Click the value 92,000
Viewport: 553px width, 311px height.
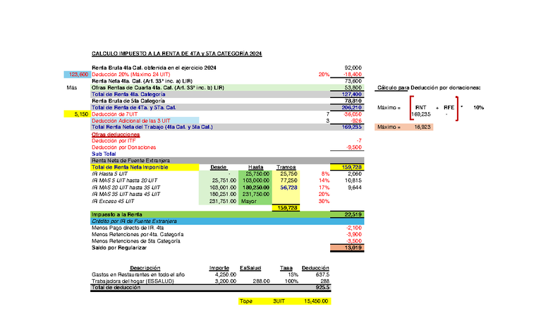(x=353, y=68)
